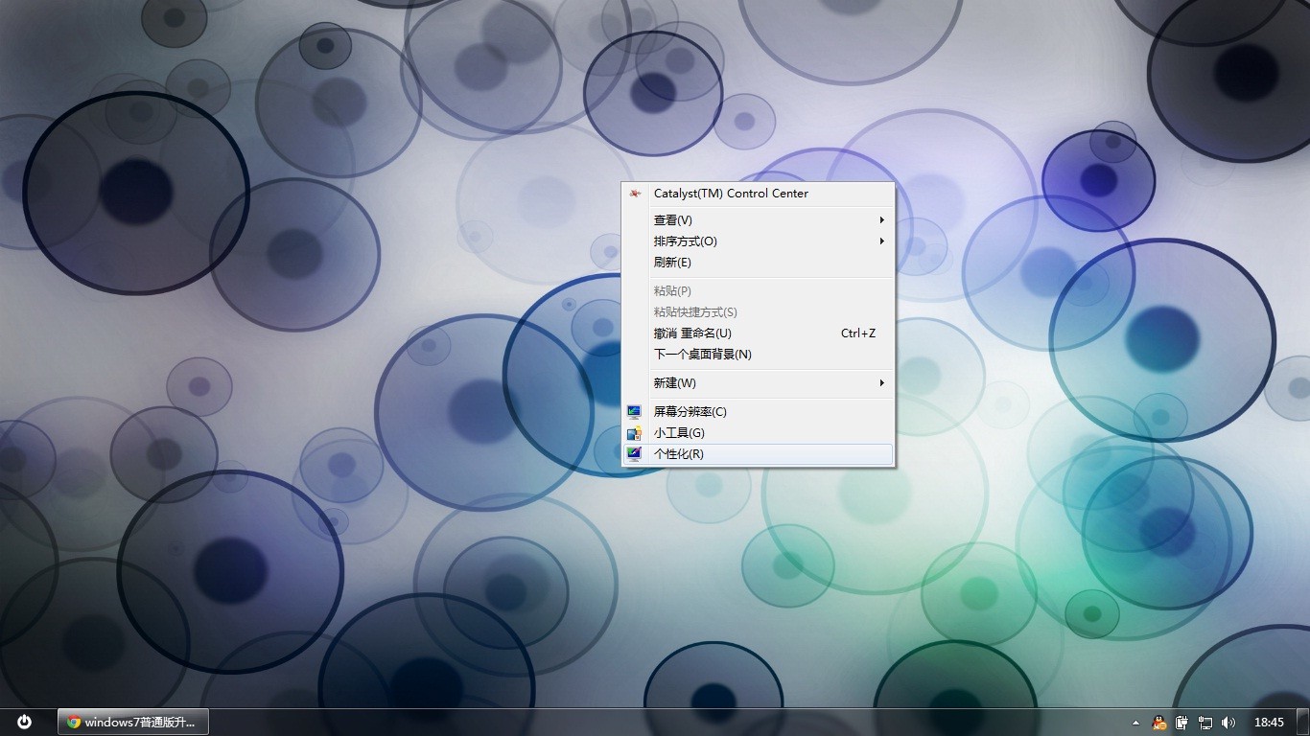Click the 18:45 taskbar clock
The image size is (1310, 736).
click(x=1269, y=723)
